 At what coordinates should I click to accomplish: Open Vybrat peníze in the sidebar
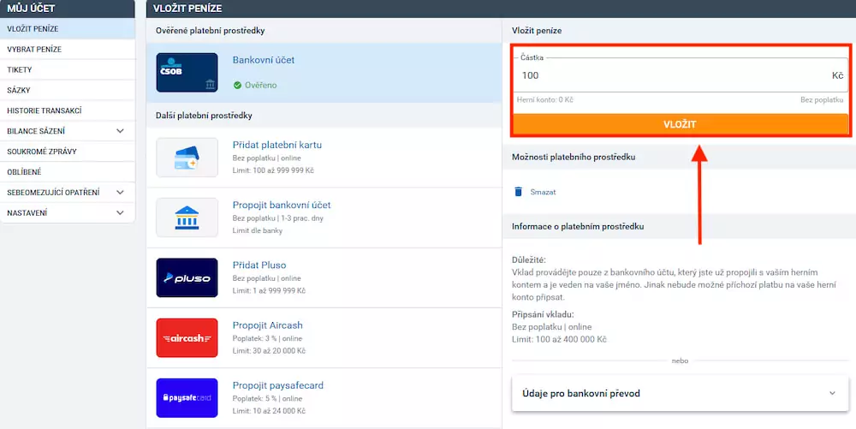click(x=67, y=49)
